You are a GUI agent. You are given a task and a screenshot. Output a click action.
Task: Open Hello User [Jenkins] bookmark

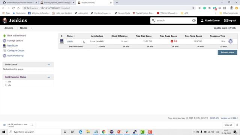point(62,13)
